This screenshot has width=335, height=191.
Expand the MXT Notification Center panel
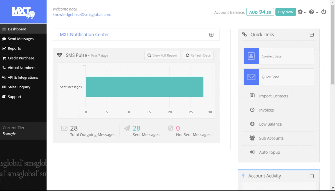(211, 35)
